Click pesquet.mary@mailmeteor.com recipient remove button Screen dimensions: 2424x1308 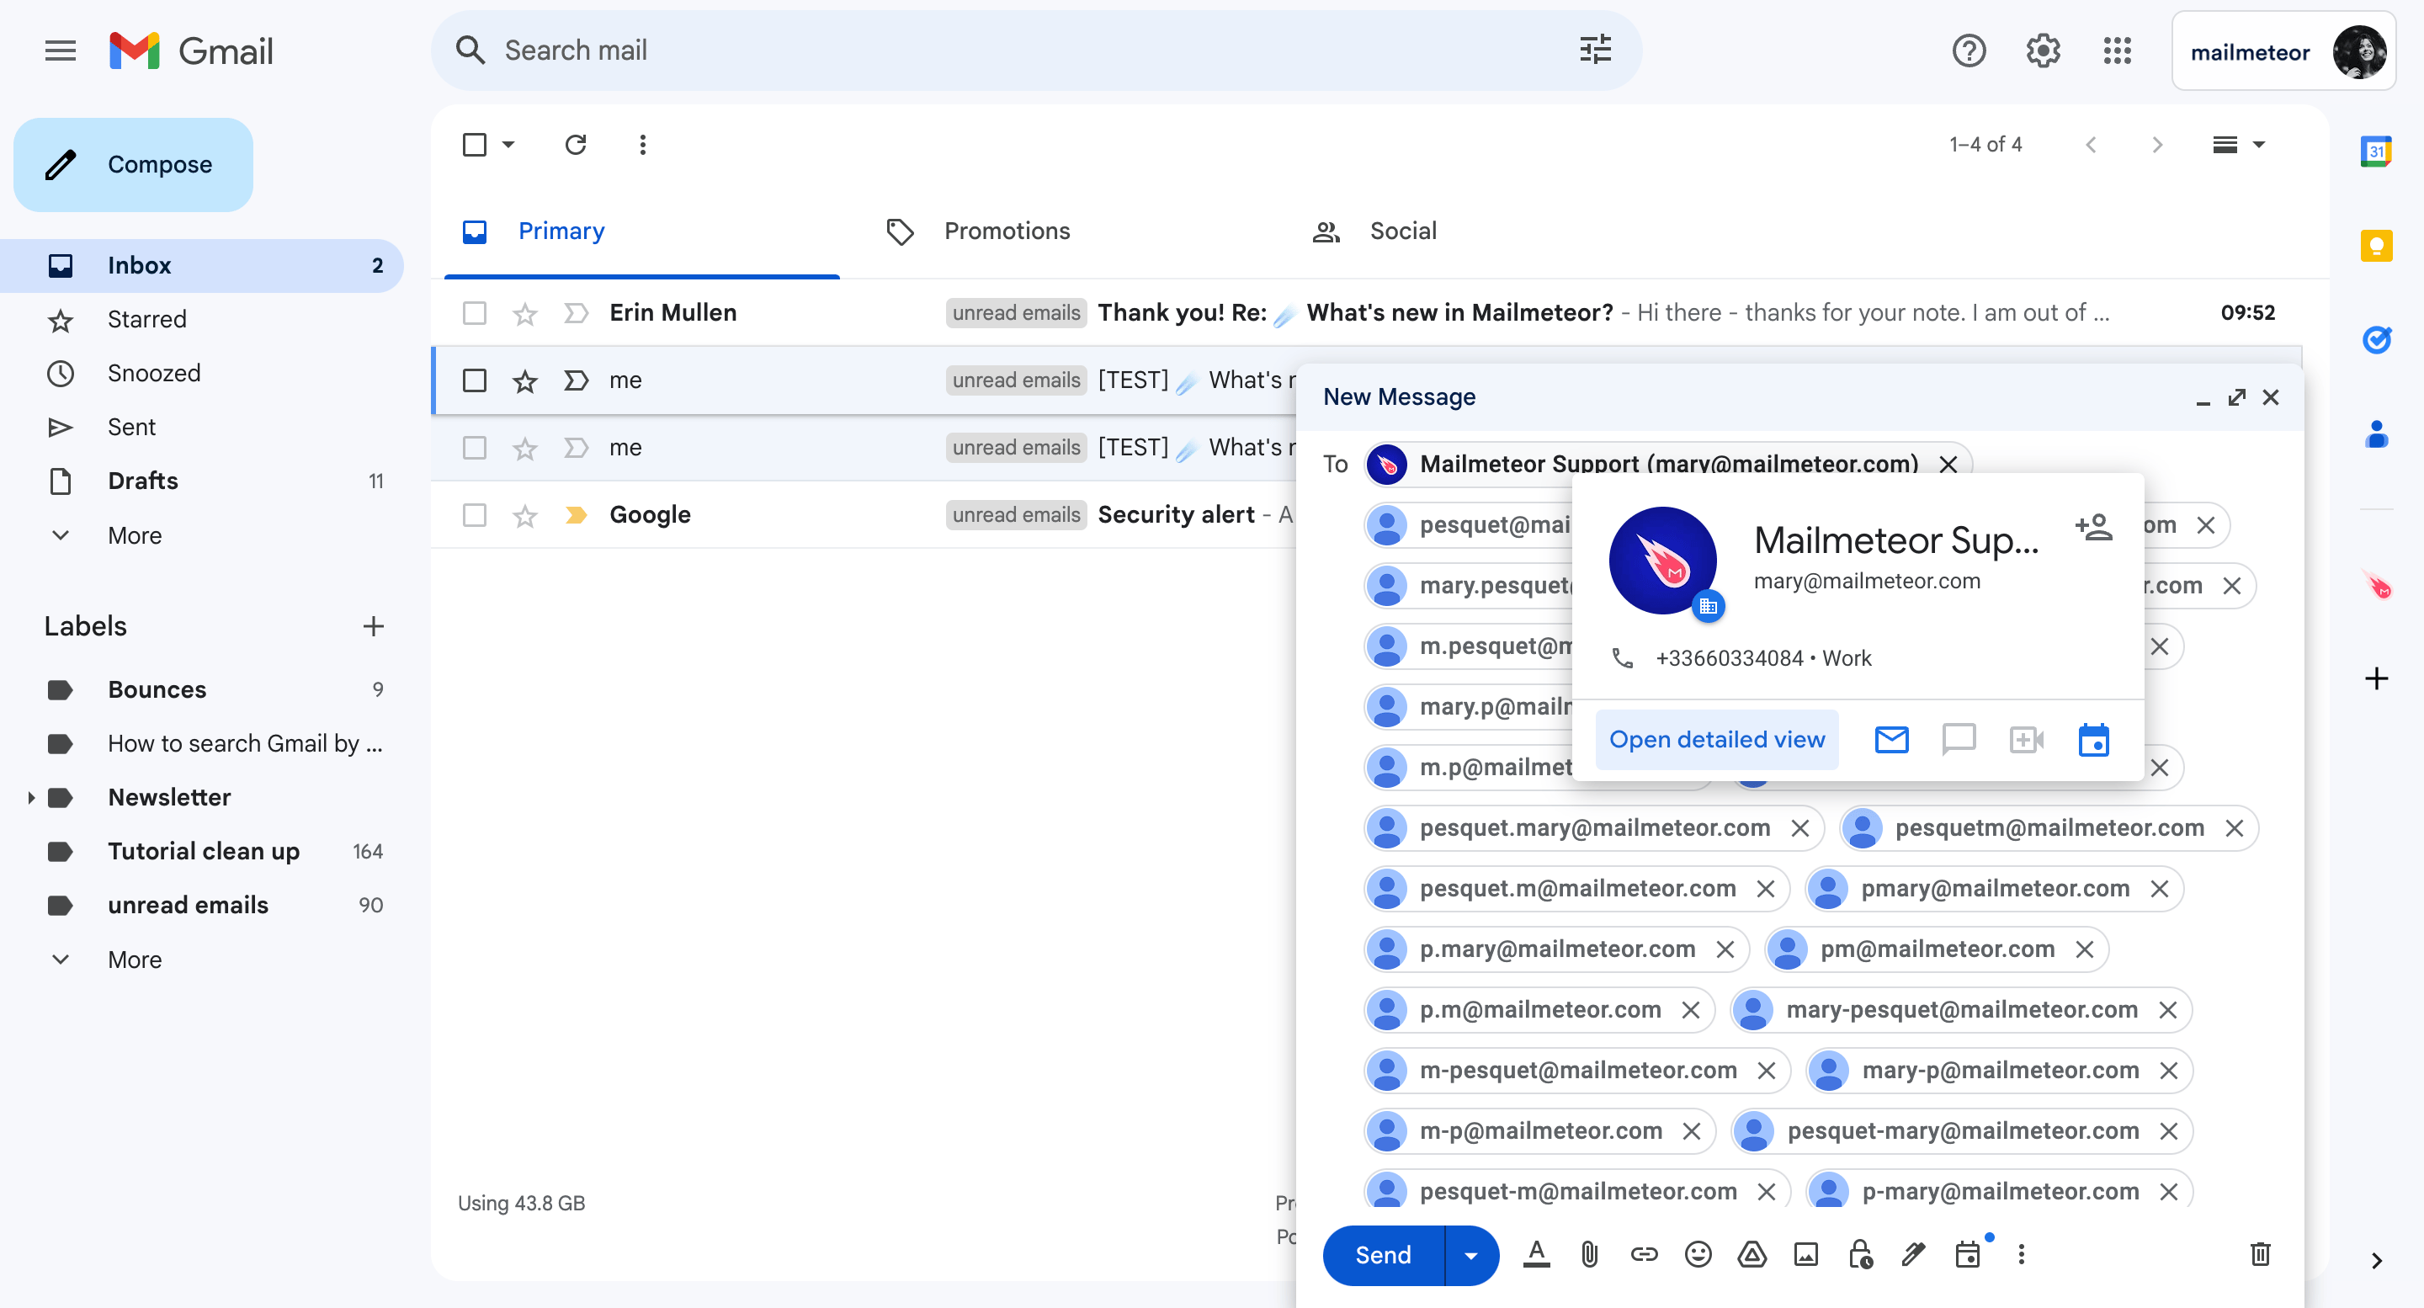[x=1800, y=828]
